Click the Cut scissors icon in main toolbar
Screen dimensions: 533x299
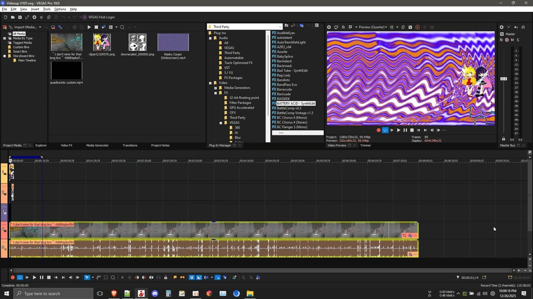(42, 17)
